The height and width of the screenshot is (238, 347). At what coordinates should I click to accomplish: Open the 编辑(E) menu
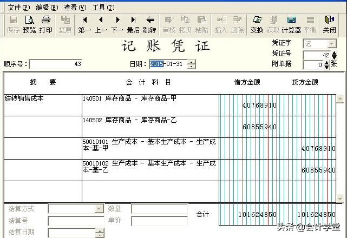coord(47,8)
